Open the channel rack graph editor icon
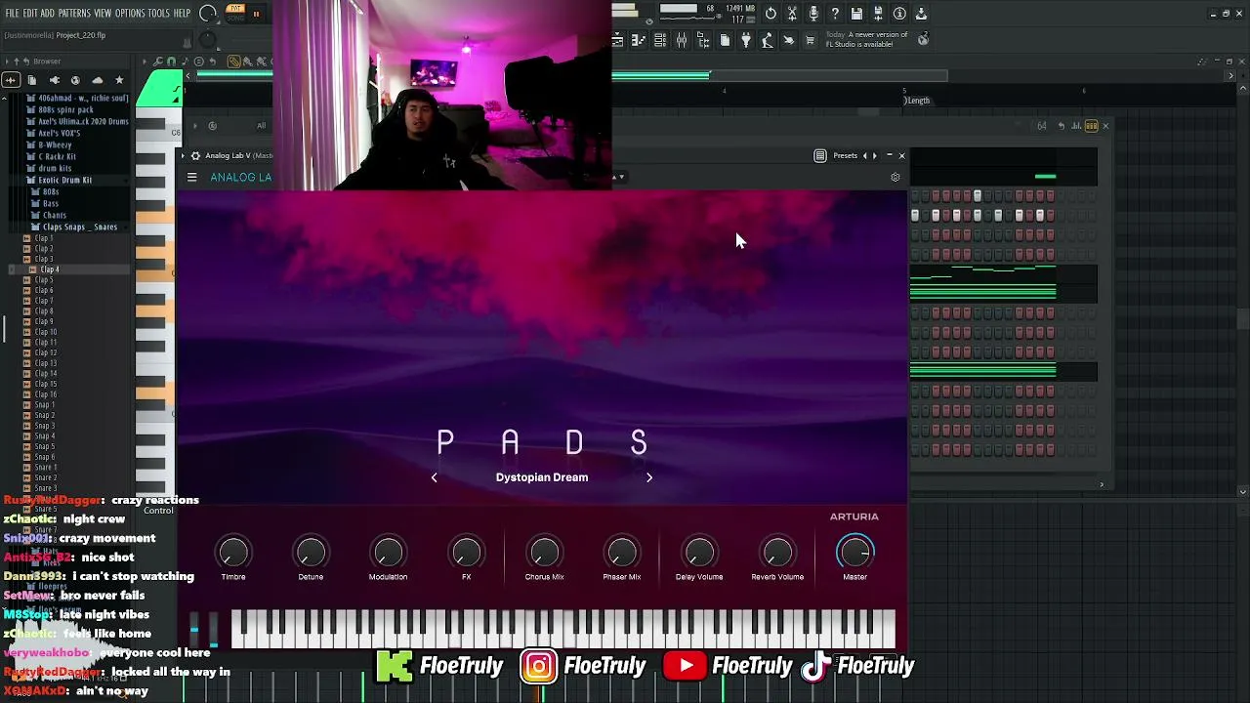The height and width of the screenshot is (703, 1250). 1076,126
